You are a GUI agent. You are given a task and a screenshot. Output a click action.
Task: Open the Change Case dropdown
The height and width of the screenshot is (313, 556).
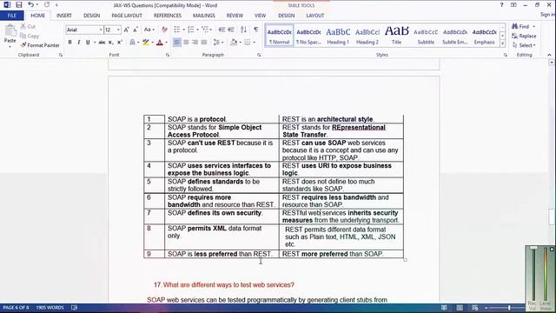(x=149, y=30)
